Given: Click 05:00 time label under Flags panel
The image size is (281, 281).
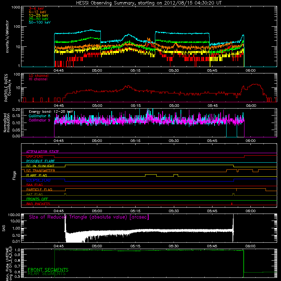Looking at the screenshot, I should click(97, 211).
